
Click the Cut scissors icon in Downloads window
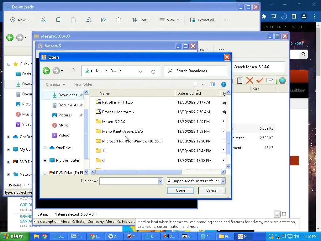pos(43,20)
